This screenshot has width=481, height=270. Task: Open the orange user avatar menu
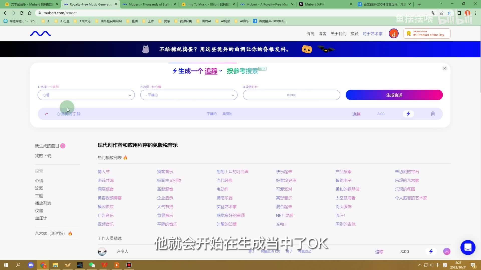[x=394, y=33]
